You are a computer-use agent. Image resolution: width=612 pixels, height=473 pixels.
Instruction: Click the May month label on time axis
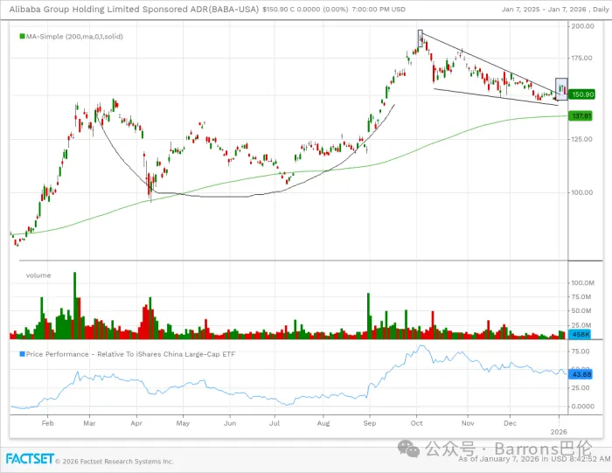pyautogui.click(x=183, y=423)
